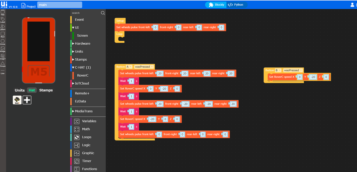Switch to the Units tab
This screenshot has height=172, width=357.
[20, 90]
